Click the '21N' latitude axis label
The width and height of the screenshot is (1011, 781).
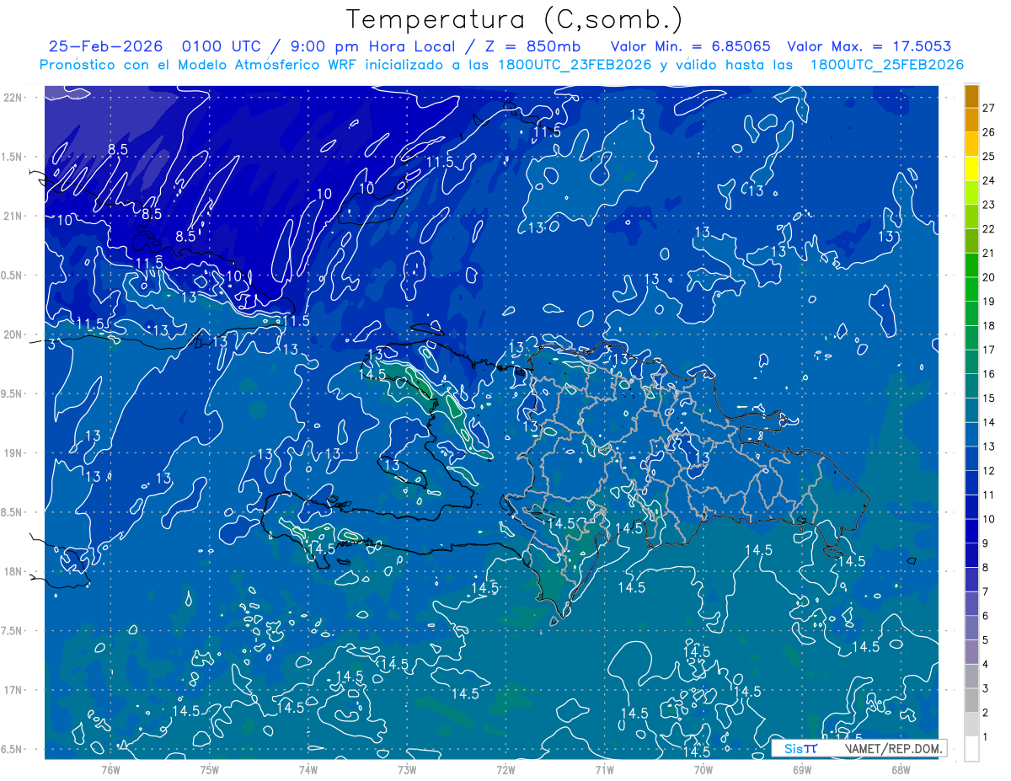[x=13, y=216]
